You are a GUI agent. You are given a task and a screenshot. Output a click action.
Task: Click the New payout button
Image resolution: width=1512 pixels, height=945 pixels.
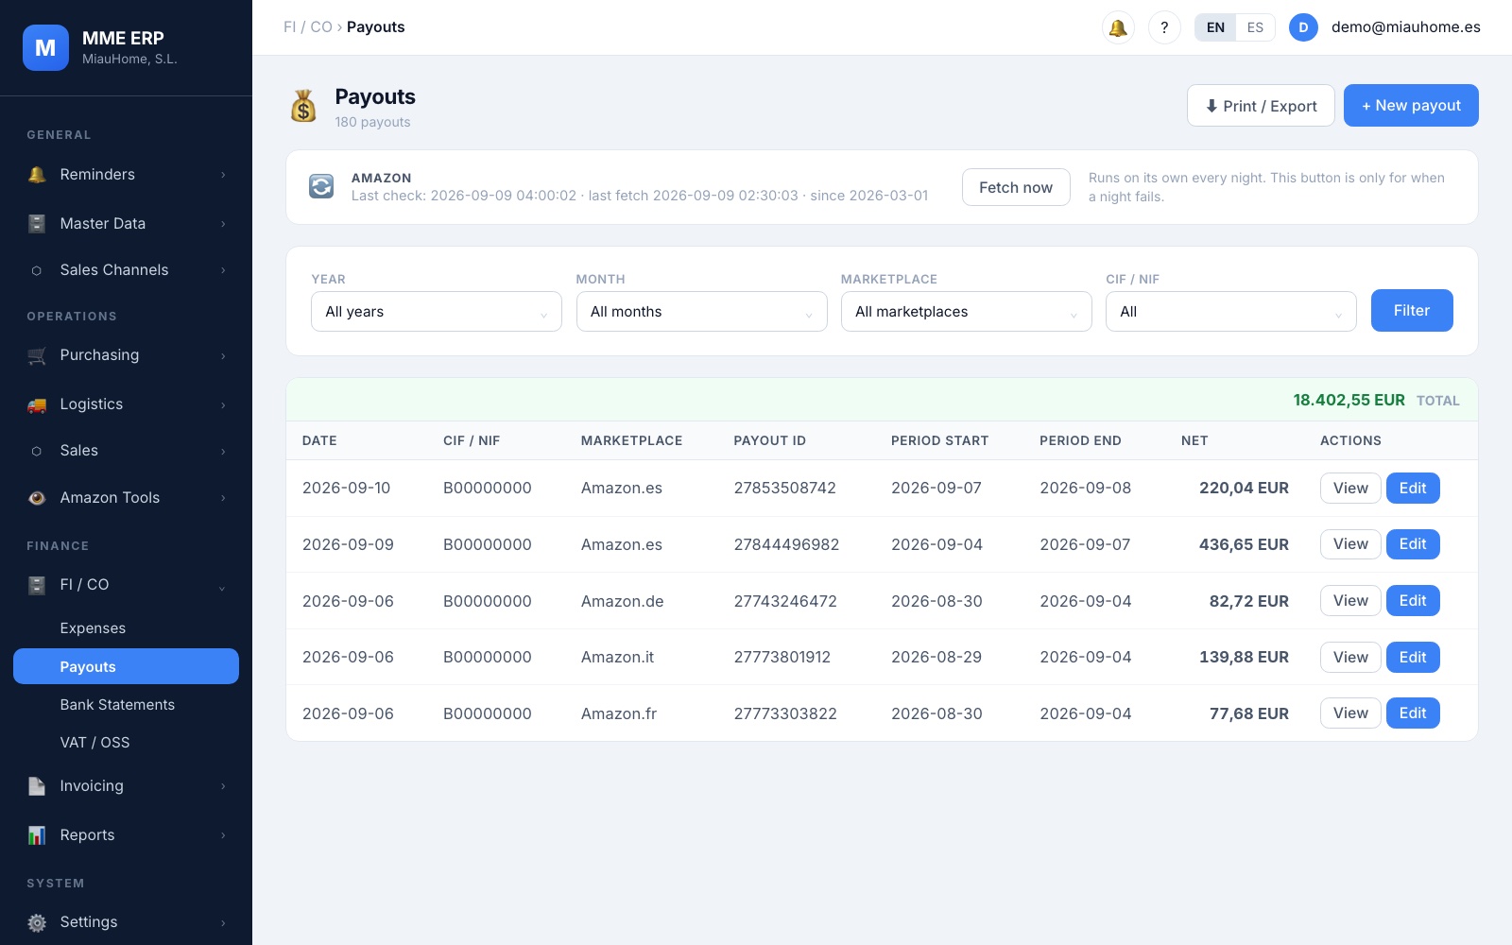click(1411, 106)
